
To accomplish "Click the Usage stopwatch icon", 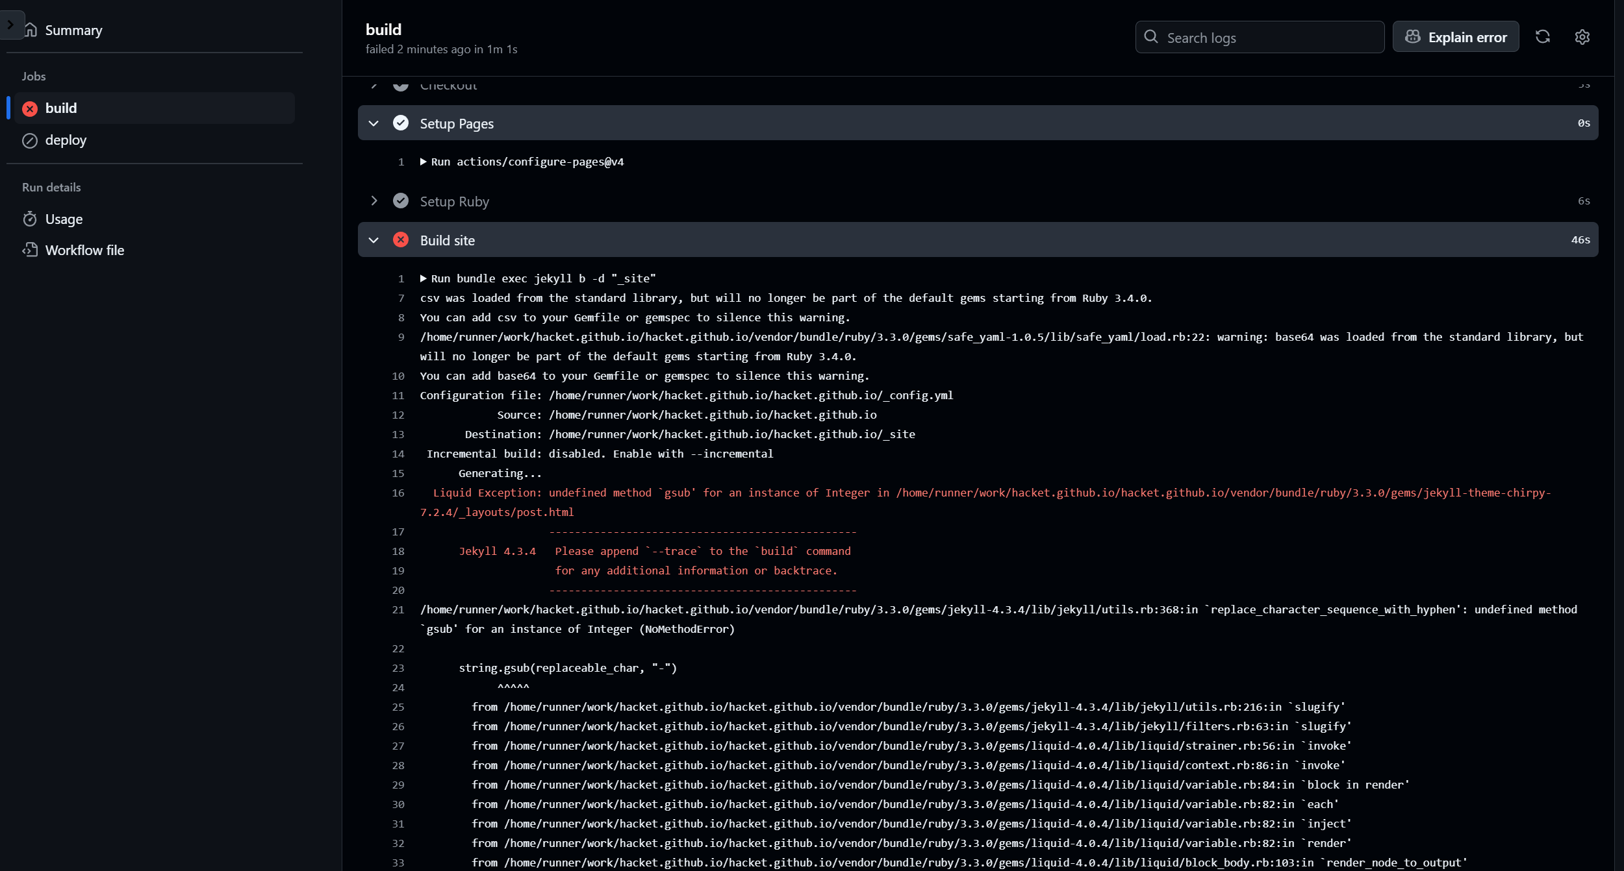I will point(30,219).
